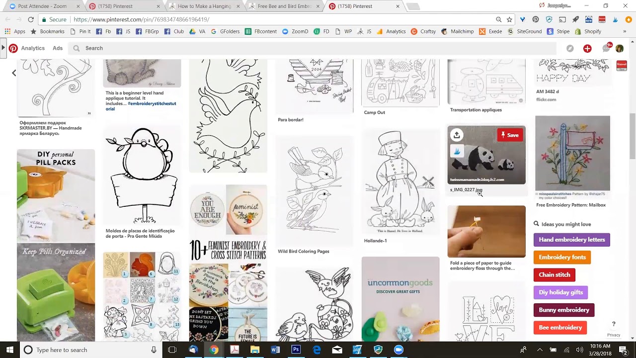
Task: Show hidden system tray icons
Action: click(x=540, y=350)
